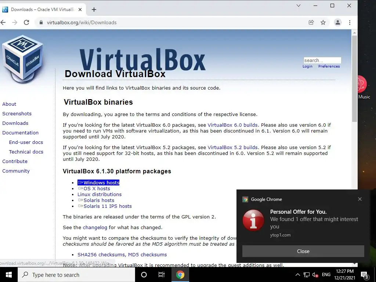Open Screenshots in the sidebar
This screenshot has height=282, width=376.
(x=17, y=114)
